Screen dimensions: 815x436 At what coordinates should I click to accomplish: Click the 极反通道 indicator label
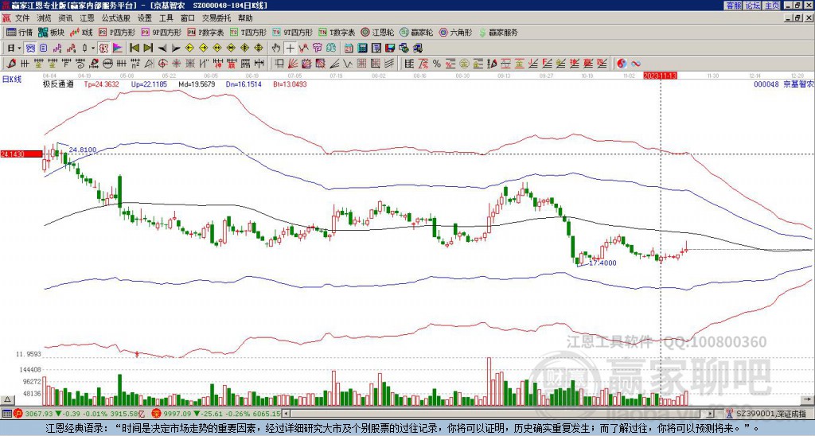(58, 84)
